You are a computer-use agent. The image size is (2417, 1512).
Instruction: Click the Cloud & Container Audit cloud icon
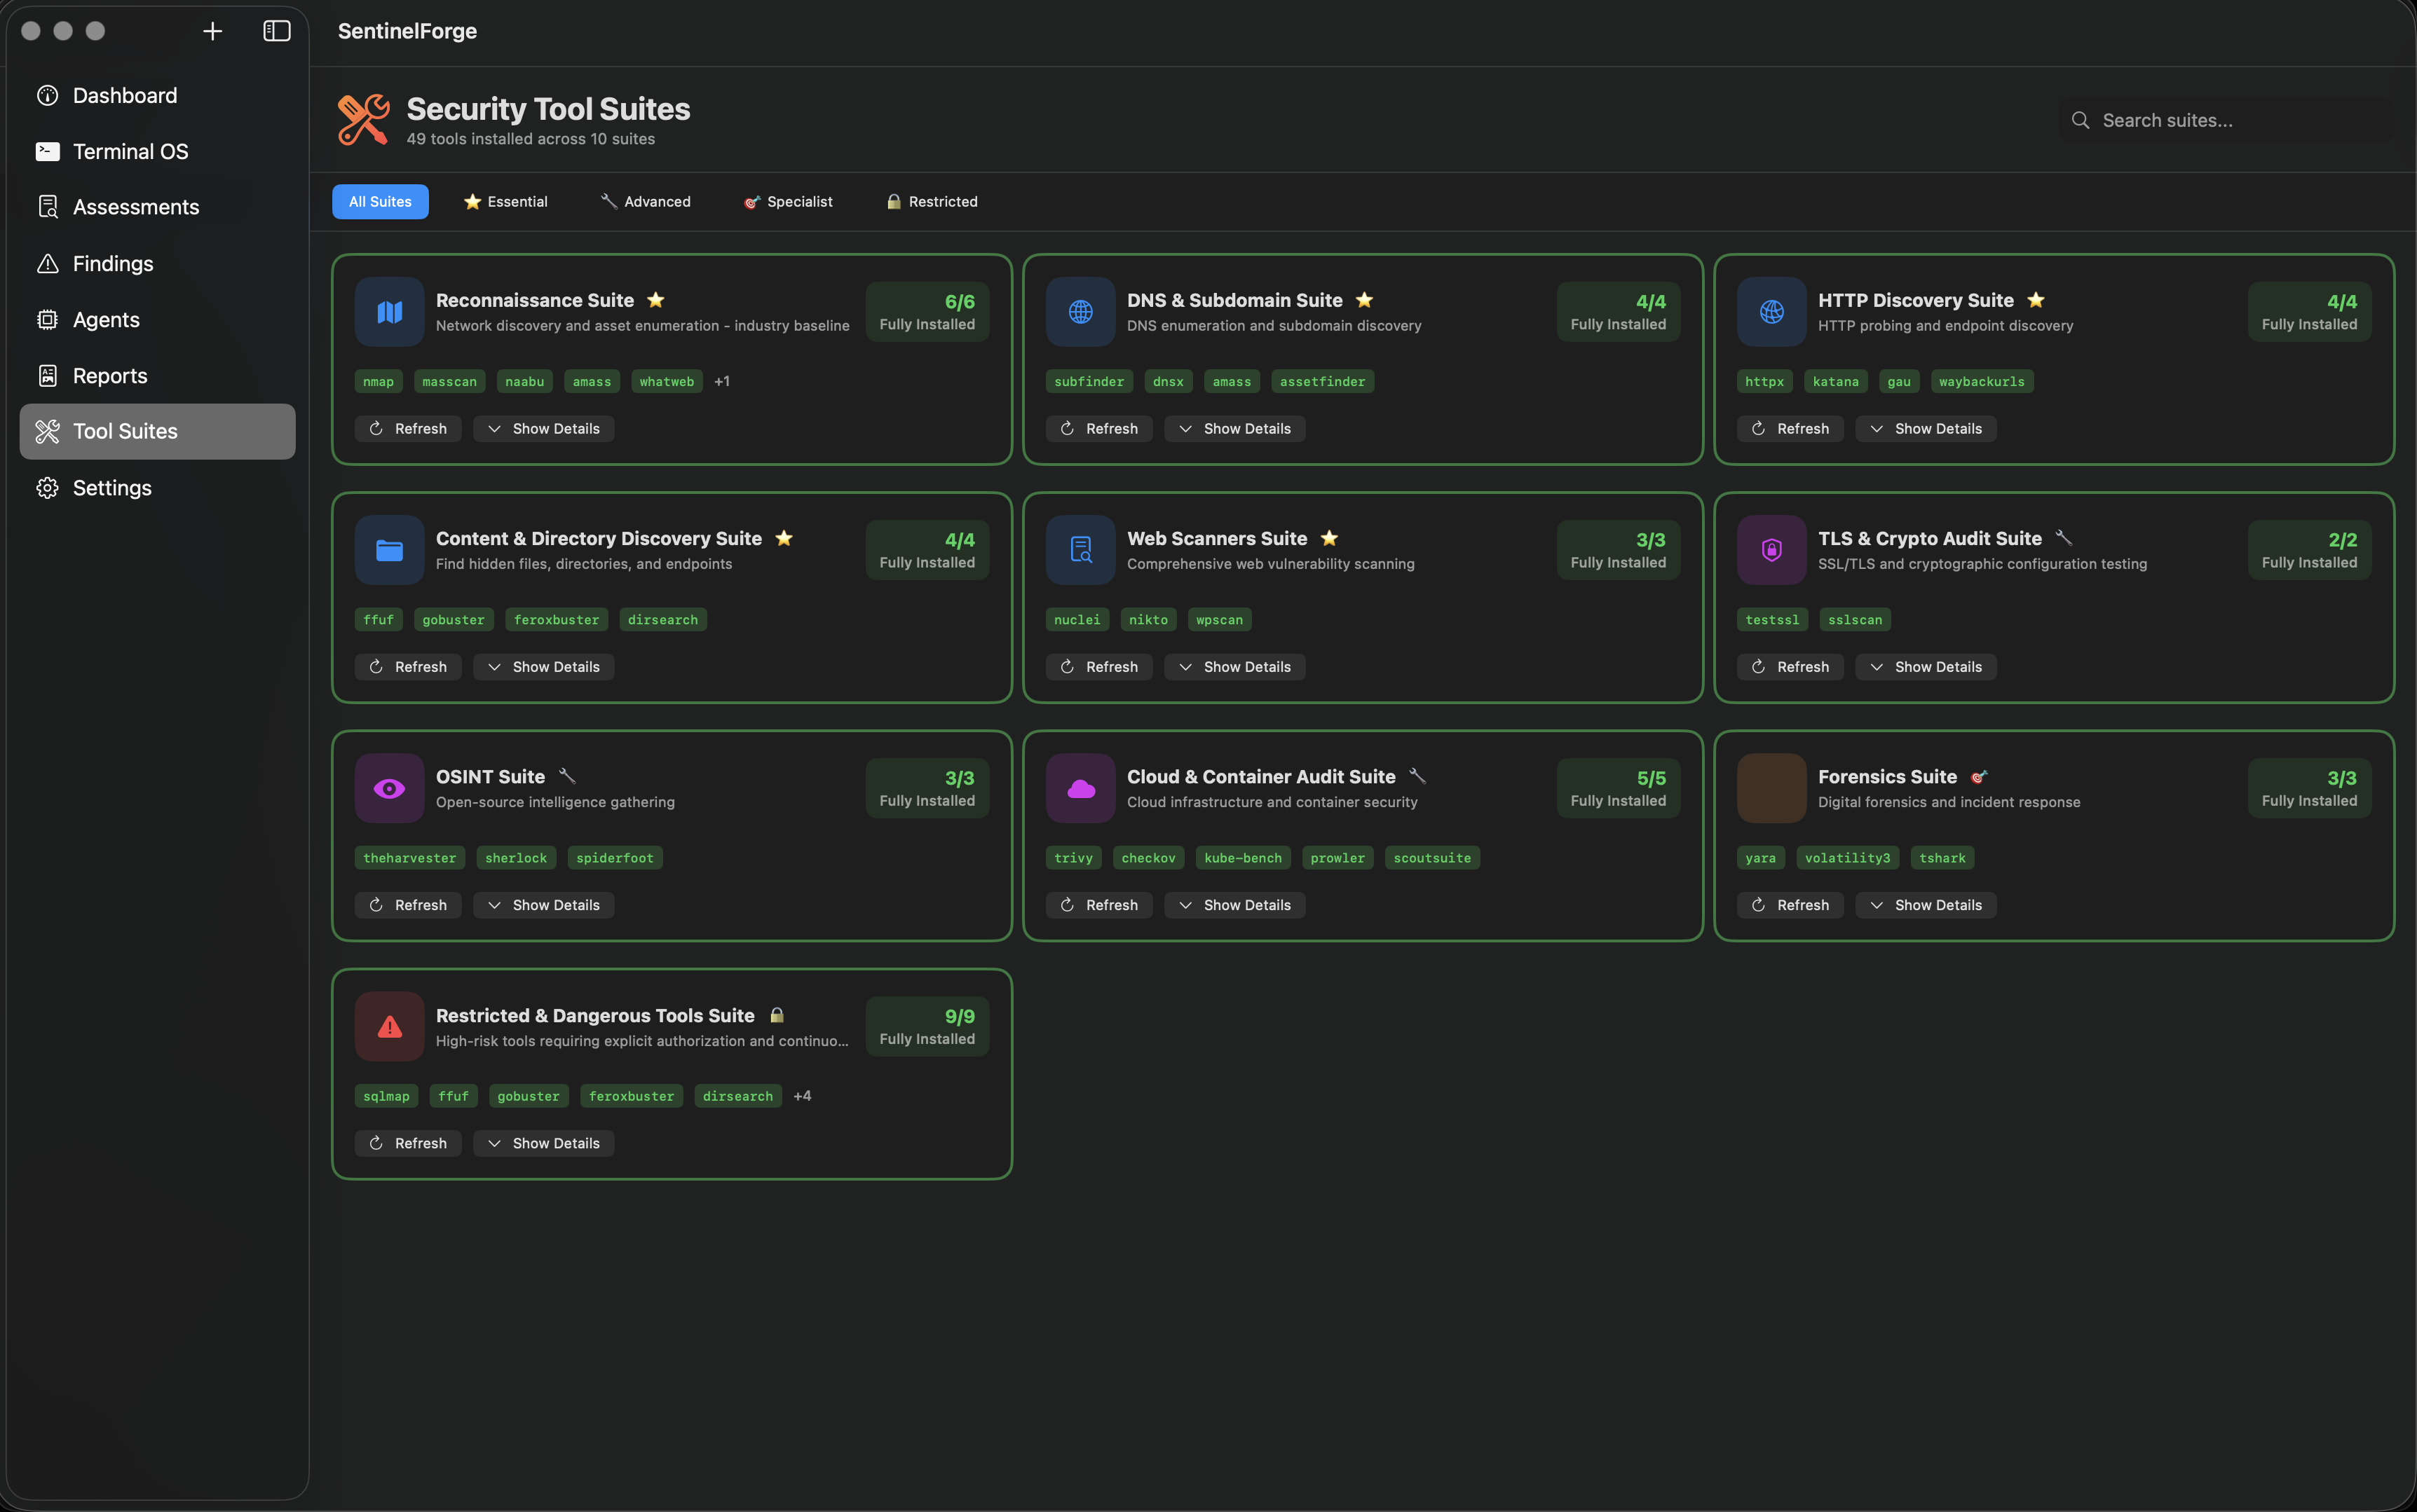point(1080,788)
